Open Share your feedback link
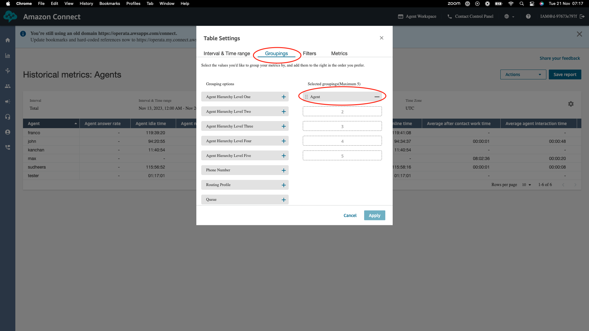This screenshot has width=589, height=331. click(560, 58)
